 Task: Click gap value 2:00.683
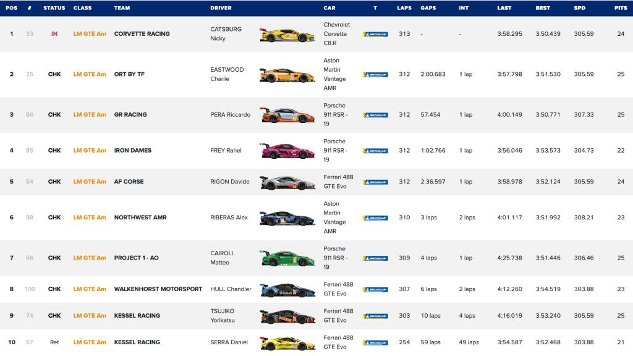[x=433, y=74]
